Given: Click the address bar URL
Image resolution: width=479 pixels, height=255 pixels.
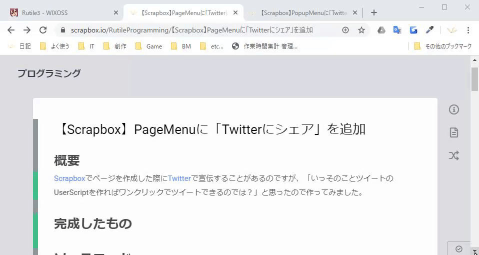Looking at the screenshot, I should (192, 30).
